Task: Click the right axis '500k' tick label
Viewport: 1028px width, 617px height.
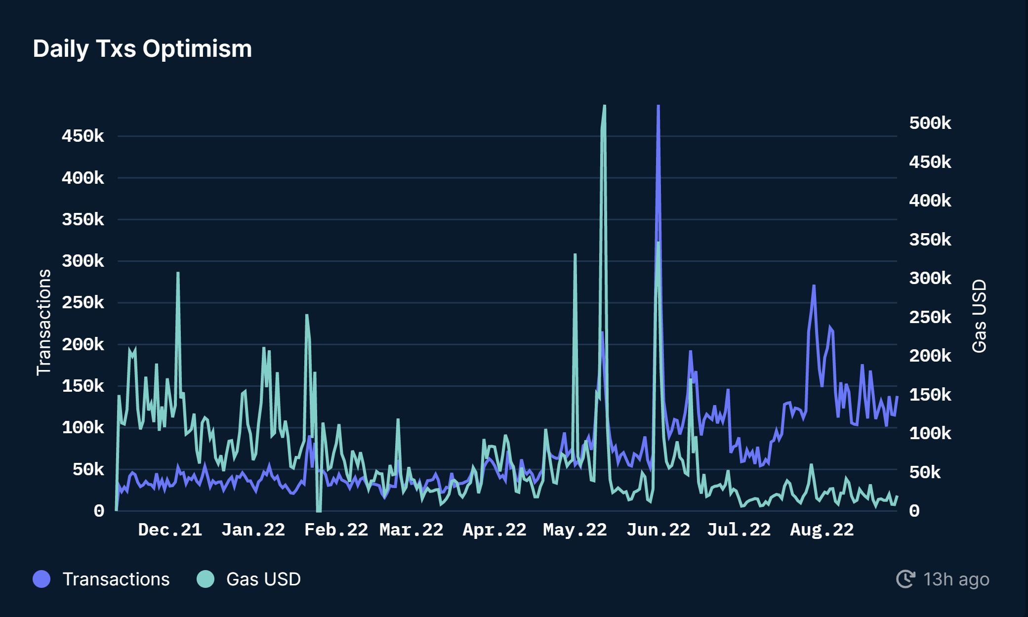Action: 930,123
